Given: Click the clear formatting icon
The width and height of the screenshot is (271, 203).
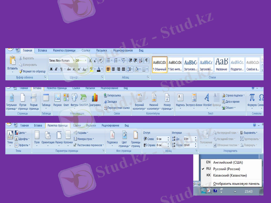Looking at the screenshot, I should (x=101, y=61).
